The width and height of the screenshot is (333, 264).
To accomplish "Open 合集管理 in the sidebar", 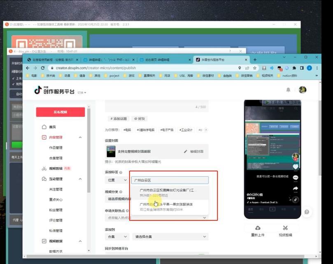I will (x=56, y=158).
